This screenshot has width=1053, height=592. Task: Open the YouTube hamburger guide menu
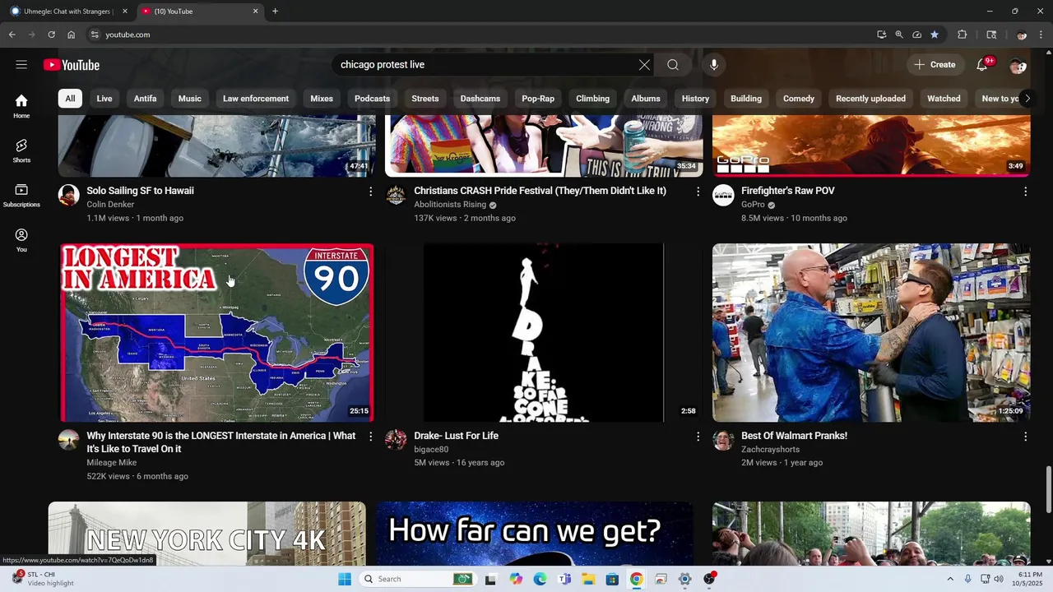(x=21, y=65)
